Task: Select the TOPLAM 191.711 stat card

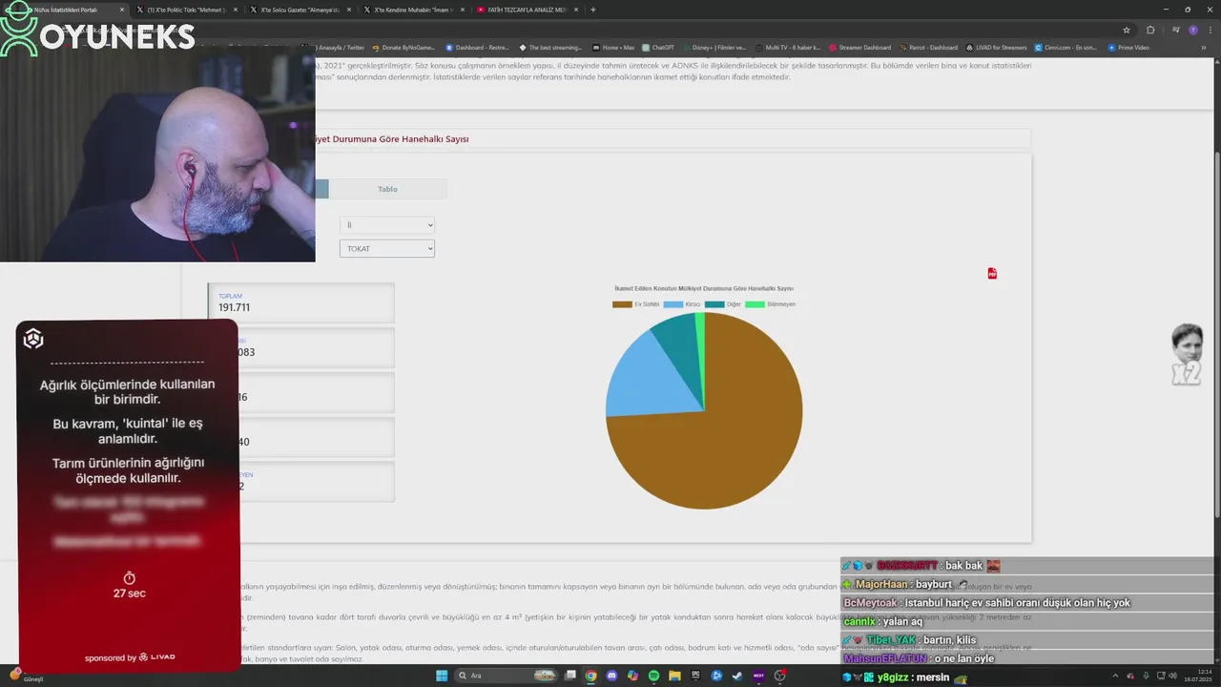Action: [x=301, y=302]
